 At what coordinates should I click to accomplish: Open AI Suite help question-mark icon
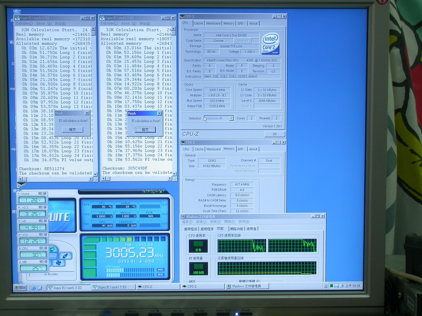[x=148, y=192]
